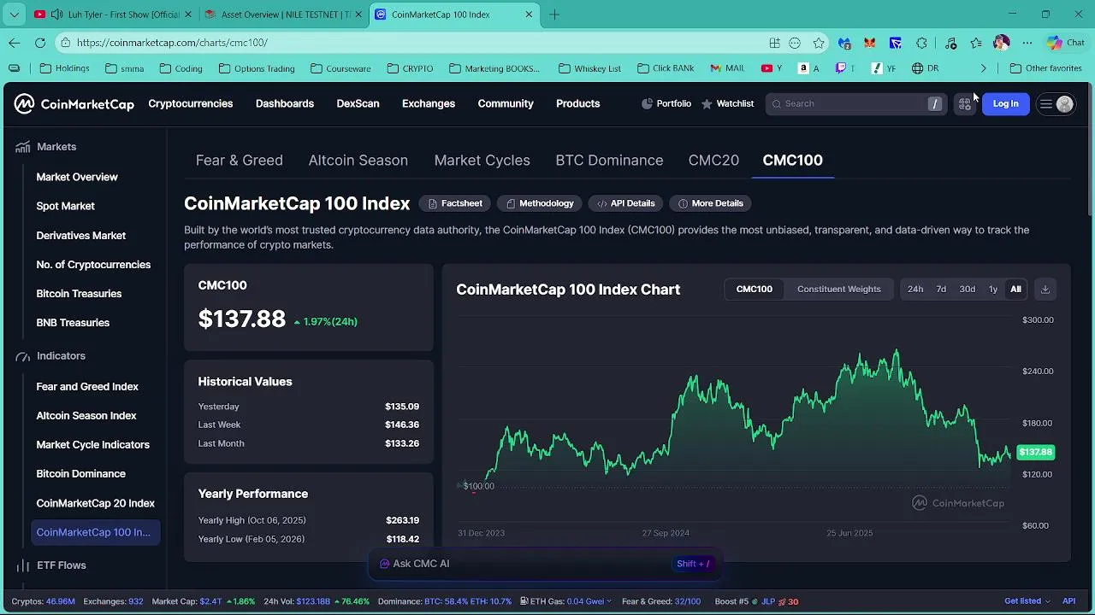Click the MetaMask fox extension icon
The height and width of the screenshot is (615, 1095).
coord(870,43)
